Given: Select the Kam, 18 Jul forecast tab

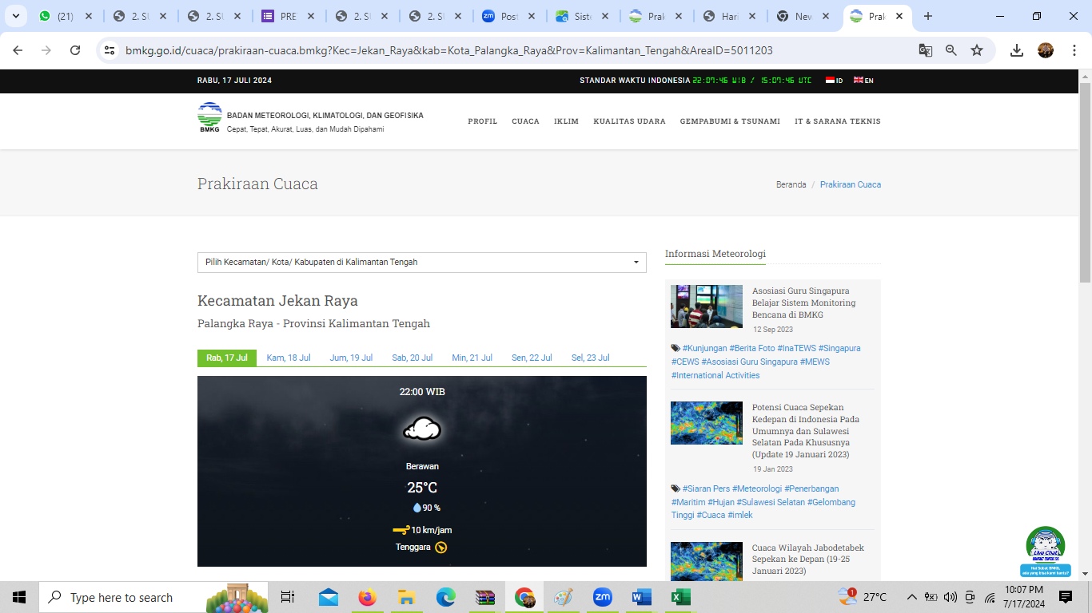Looking at the screenshot, I should 289,358.
